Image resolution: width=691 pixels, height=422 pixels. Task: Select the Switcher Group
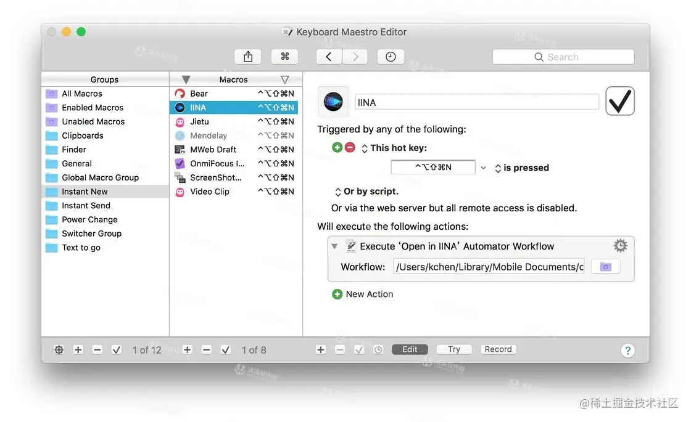coord(106,233)
